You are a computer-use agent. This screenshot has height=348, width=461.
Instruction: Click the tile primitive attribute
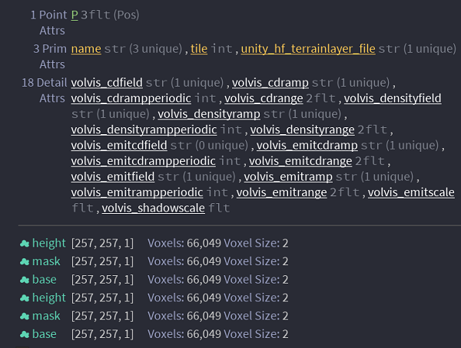point(200,49)
